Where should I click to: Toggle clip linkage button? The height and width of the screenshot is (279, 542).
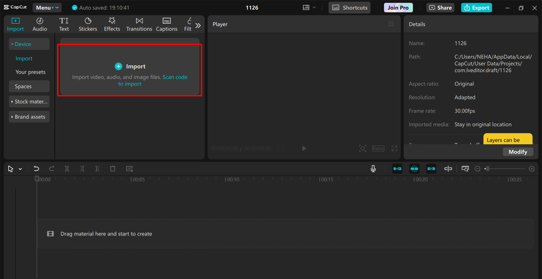[431, 169]
